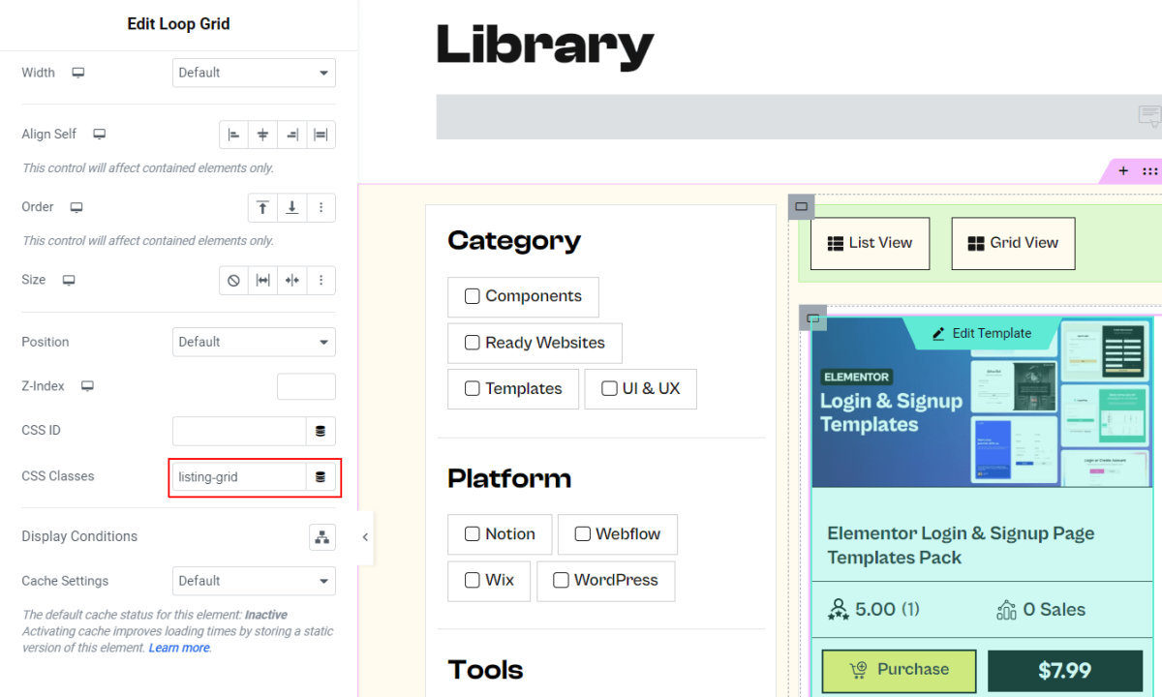Image resolution: width=1162 pixels, height=697 pixels.
Task: Select the Align Self stretch icon
Action: click(x=321, y=134)
